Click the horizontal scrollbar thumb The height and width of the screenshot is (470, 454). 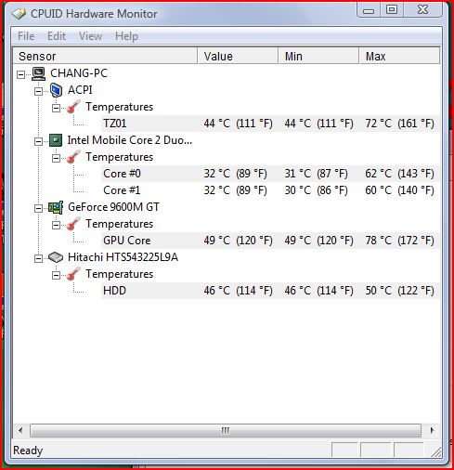pos(226,430)
